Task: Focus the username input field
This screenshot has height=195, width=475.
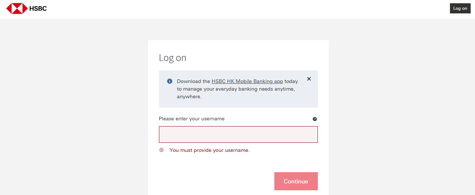Action: [x=238, y=134]
